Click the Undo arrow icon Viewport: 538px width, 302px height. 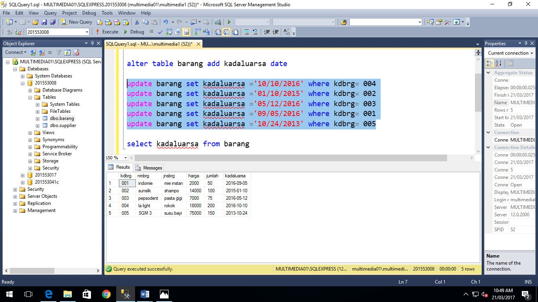click(166, 22)
